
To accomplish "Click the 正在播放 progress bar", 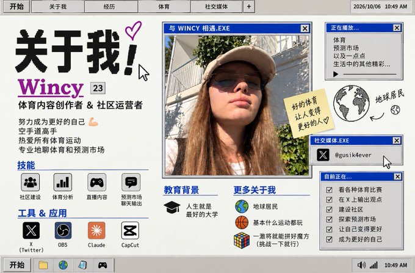I will [370, 74].
